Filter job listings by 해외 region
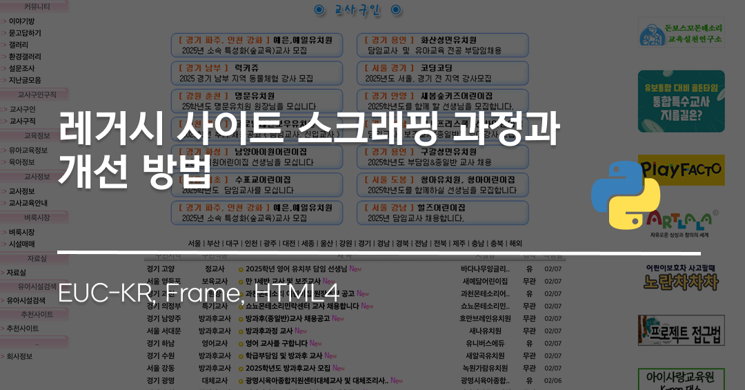 click(515, 244)
